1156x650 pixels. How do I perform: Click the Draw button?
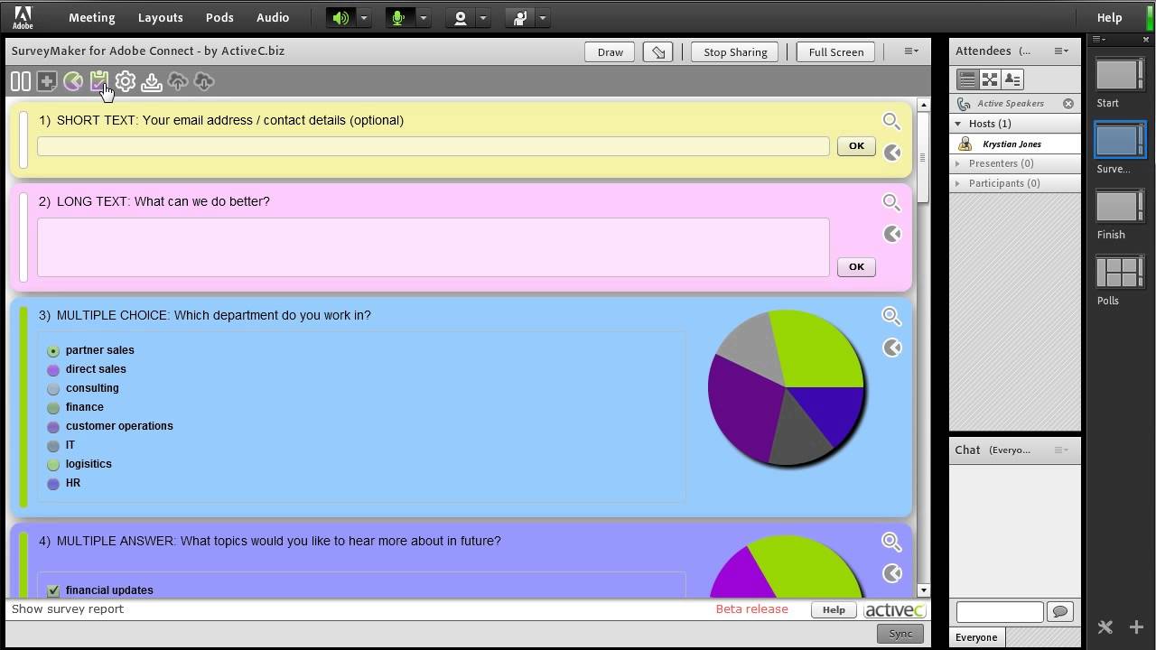click(611, 52)
